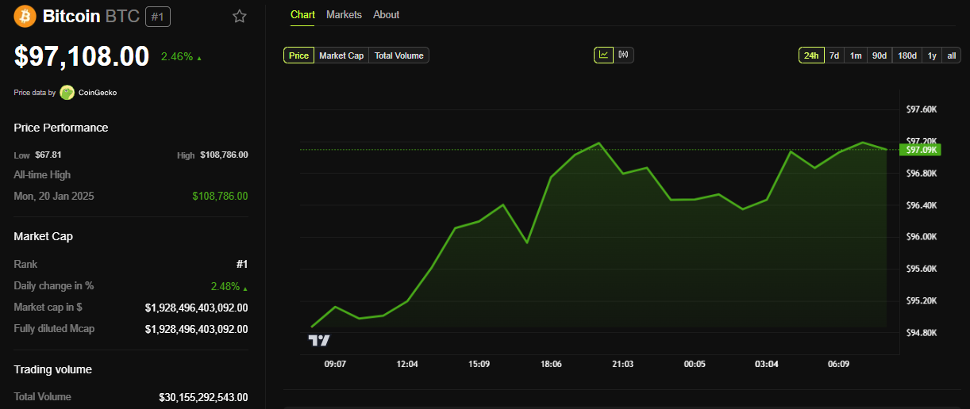Click the $96.00K price axis label
The image size is (970, 409).
coord(922,237)
